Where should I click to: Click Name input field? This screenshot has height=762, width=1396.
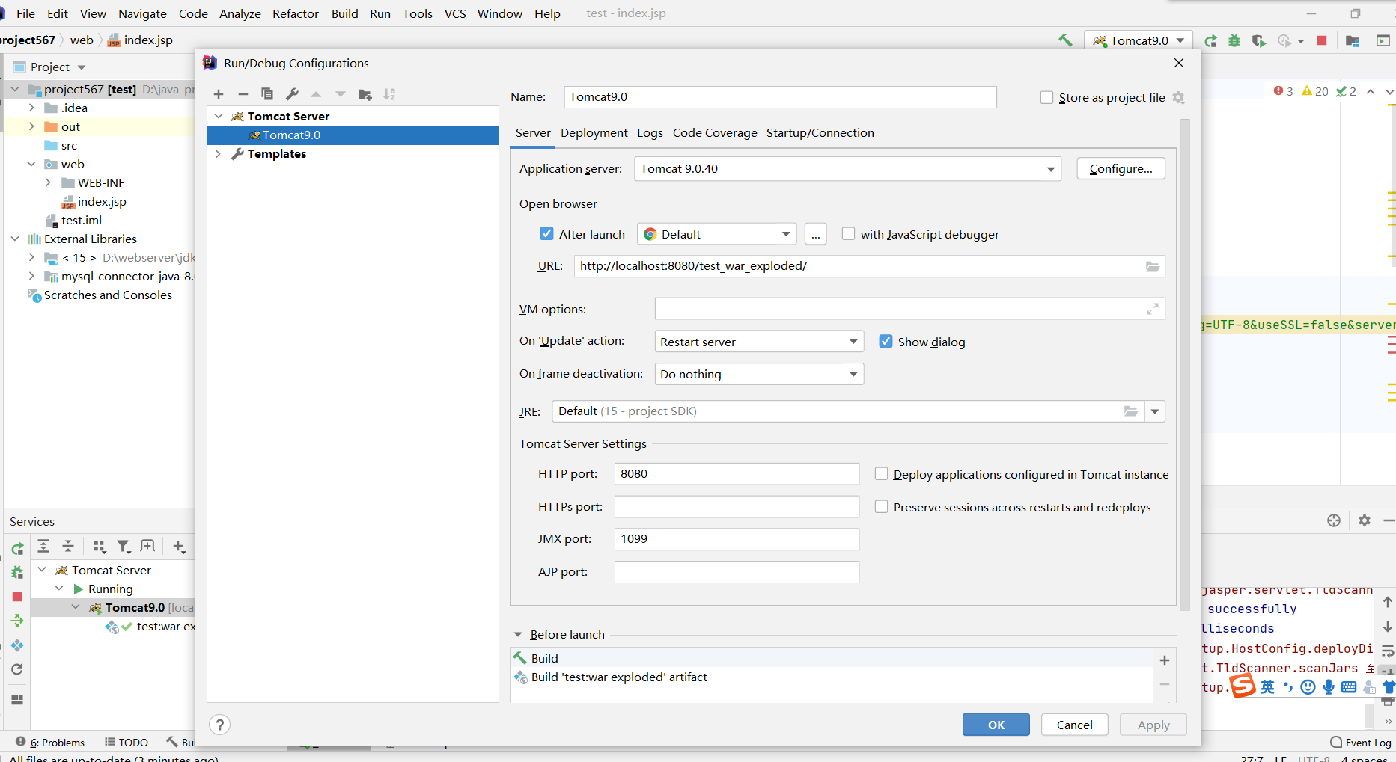[x=780, y=97]
